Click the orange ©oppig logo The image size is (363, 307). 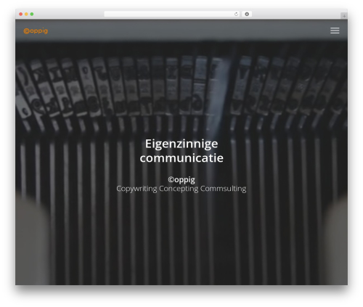[36, 31]
